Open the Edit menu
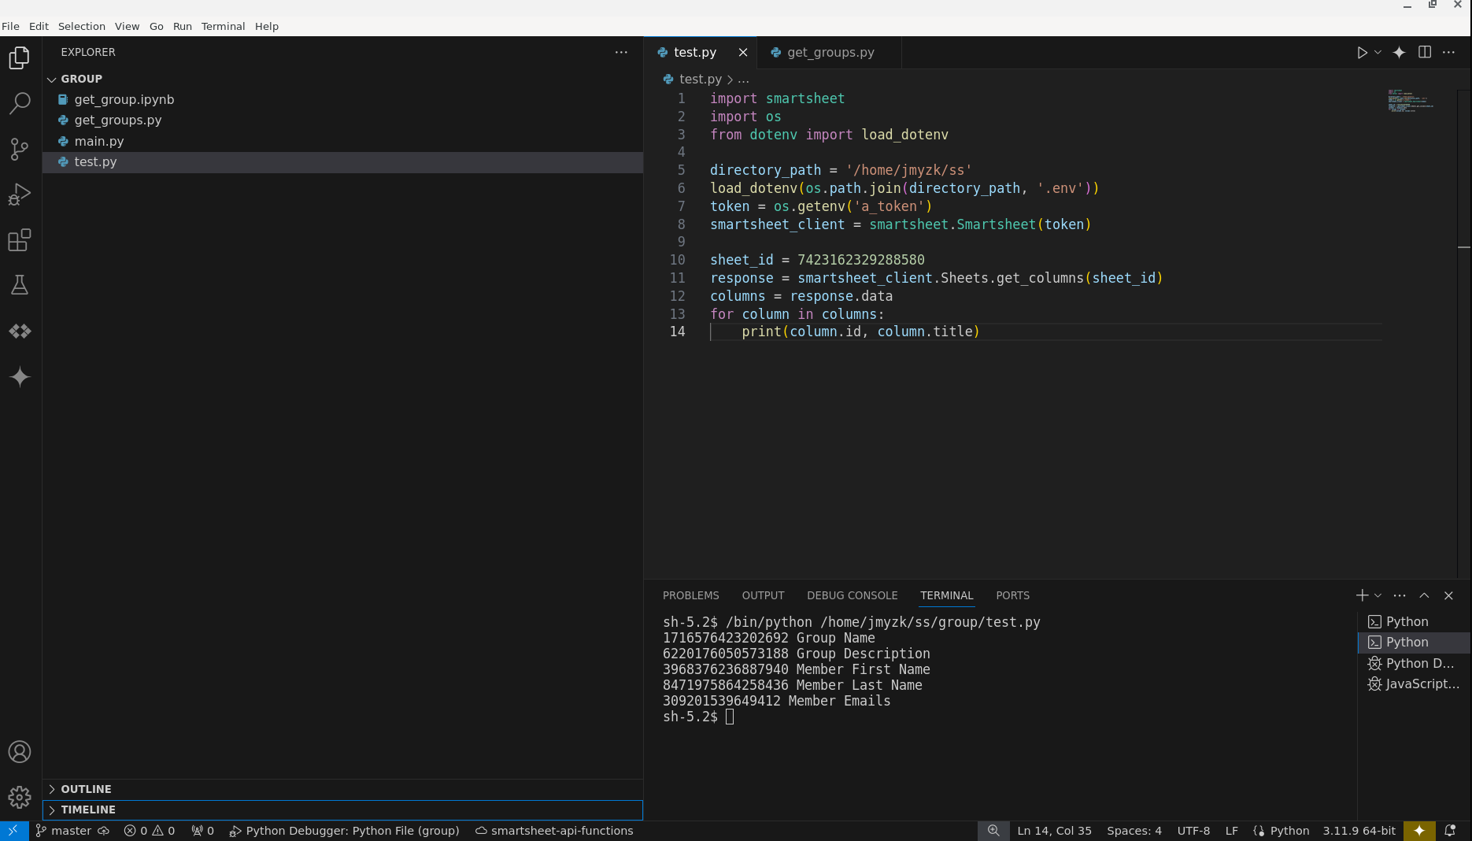Viewport: 1472px width, 841px height. point(39,26)
